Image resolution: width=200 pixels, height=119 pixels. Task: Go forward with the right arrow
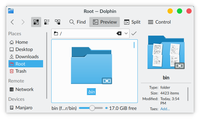[23, 22]
